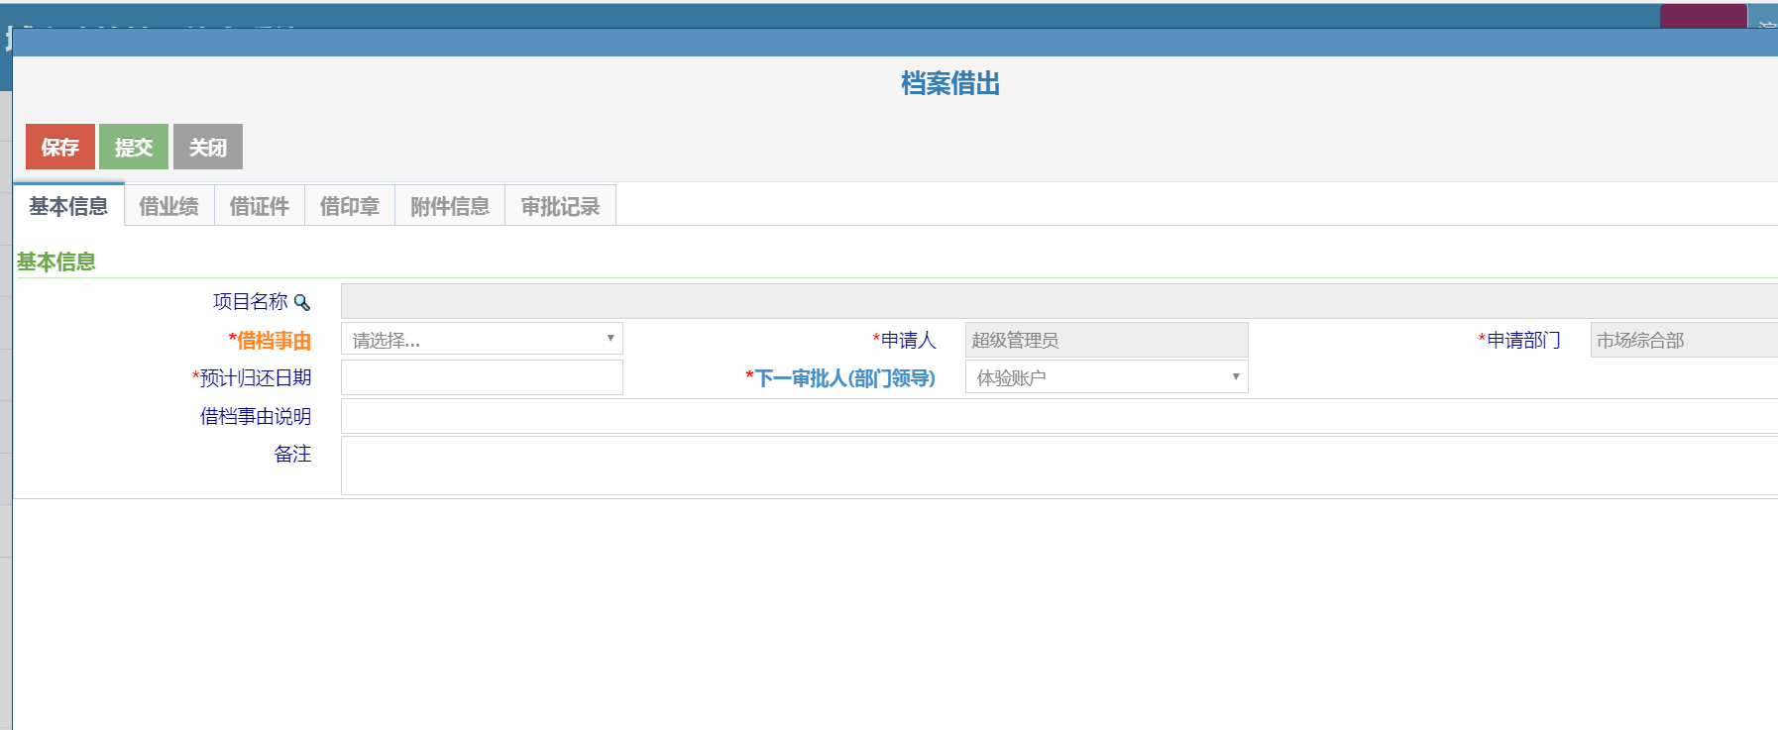The width and height of the screenshot is (1778, 730).
Task: Click the 借档事由说明 label
Action: click(x=256, y=416)
